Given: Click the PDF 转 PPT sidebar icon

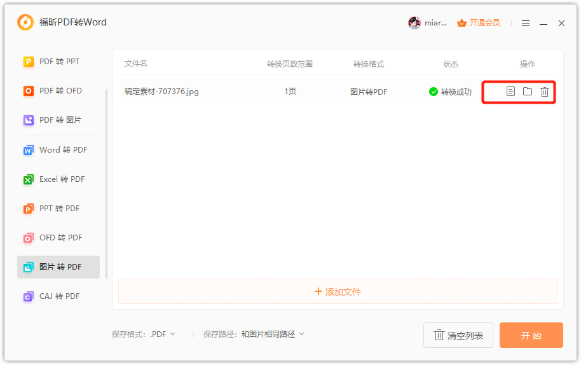Looking at the screenshot, I should pos(29,62).
